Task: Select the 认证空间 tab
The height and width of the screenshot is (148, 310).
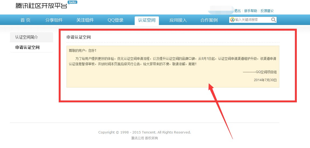Action: pos(147,20)
